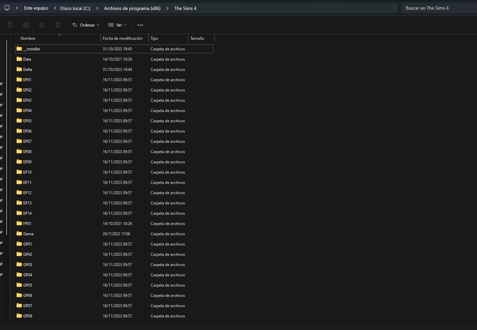Screen dimensions: 477x330
Task: Click date 26/7/2022 17:06 of Game
Action: [x=116, y=234]
